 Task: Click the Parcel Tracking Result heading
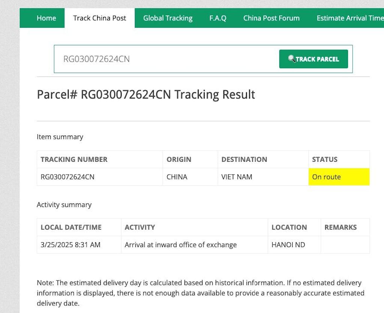point(146,94)
